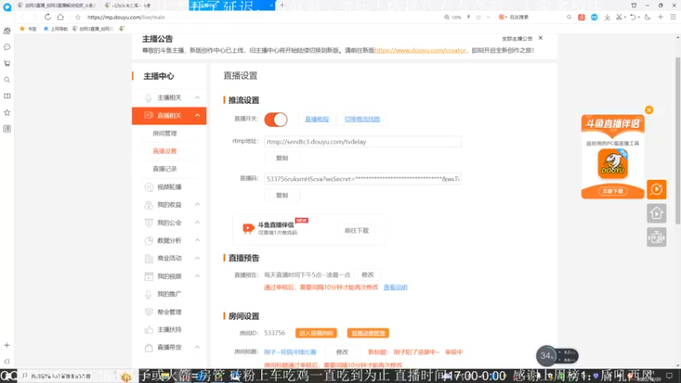This screenshot has width=681, height=383.
Task: Copy the rtmp address with 复制 button
Action: click(x=282, y=158)
